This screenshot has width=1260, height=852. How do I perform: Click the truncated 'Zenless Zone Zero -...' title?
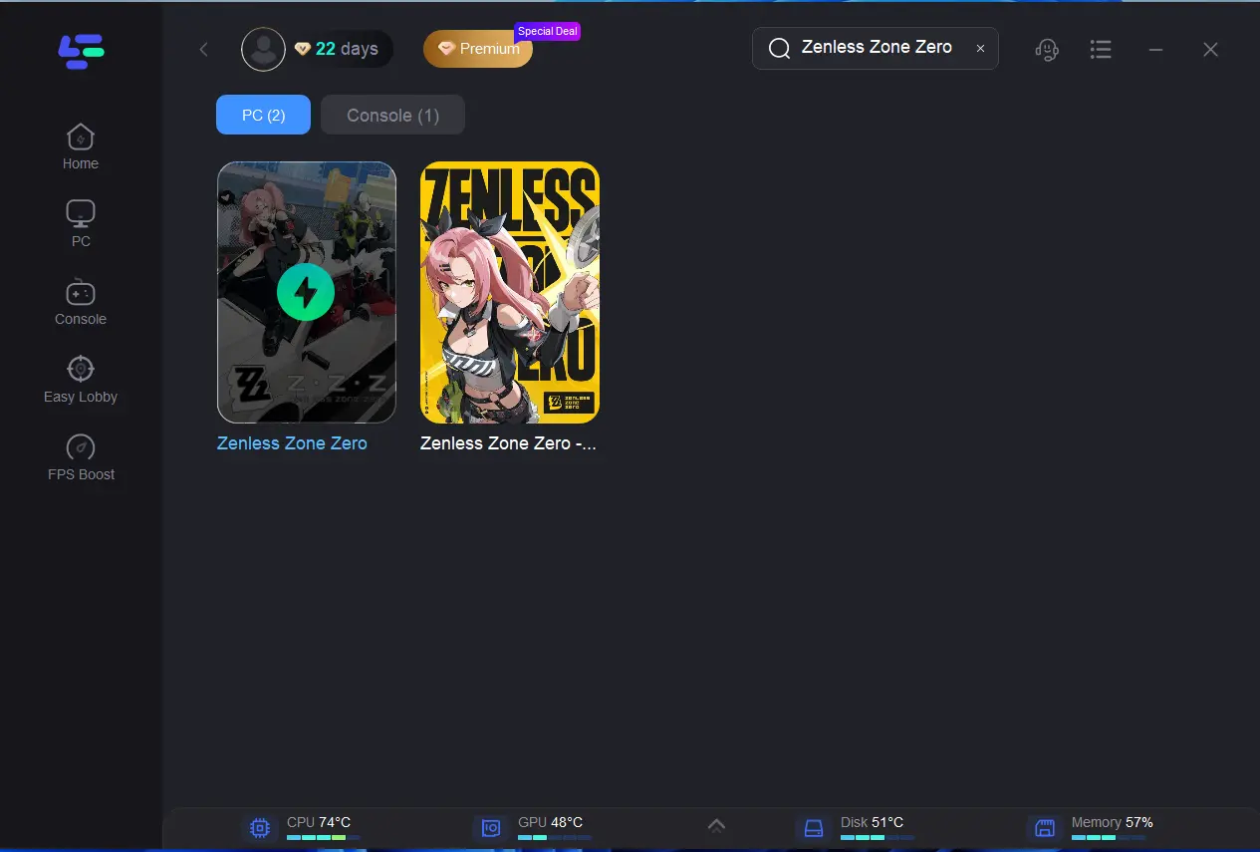pyautogui.click(x=509, y=443)
